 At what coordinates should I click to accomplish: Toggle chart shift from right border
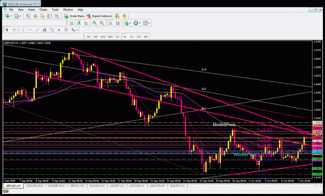118,23
